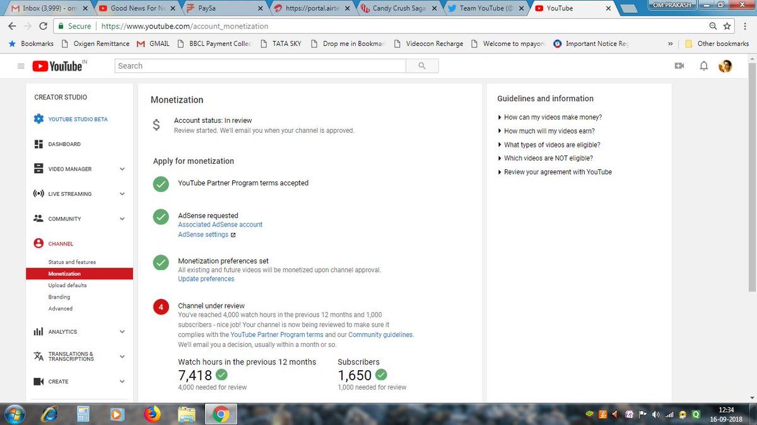Open Advanced submenu item
Screen dimensions: 757x425
(61, 309)
